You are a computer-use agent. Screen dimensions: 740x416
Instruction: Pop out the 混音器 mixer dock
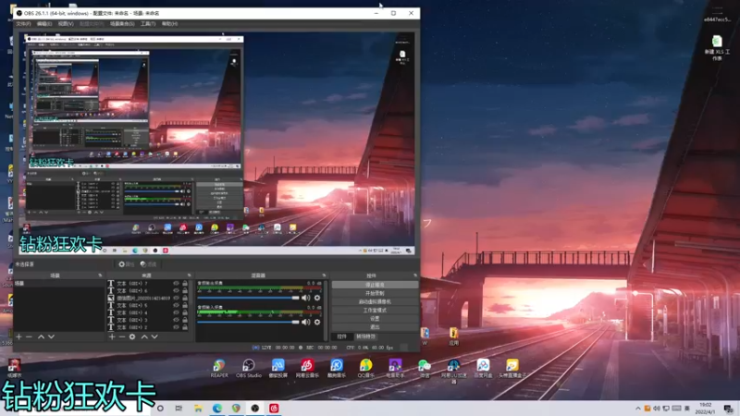point(324,275)
